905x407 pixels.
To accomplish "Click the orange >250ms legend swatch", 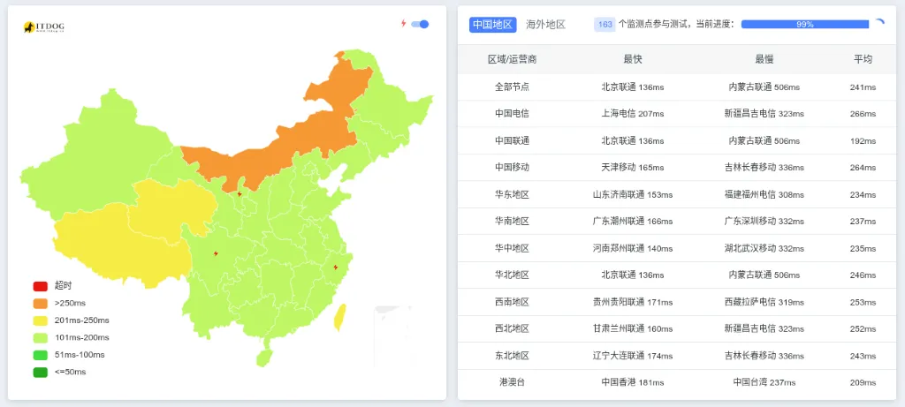I will click(x=41, y=303).
